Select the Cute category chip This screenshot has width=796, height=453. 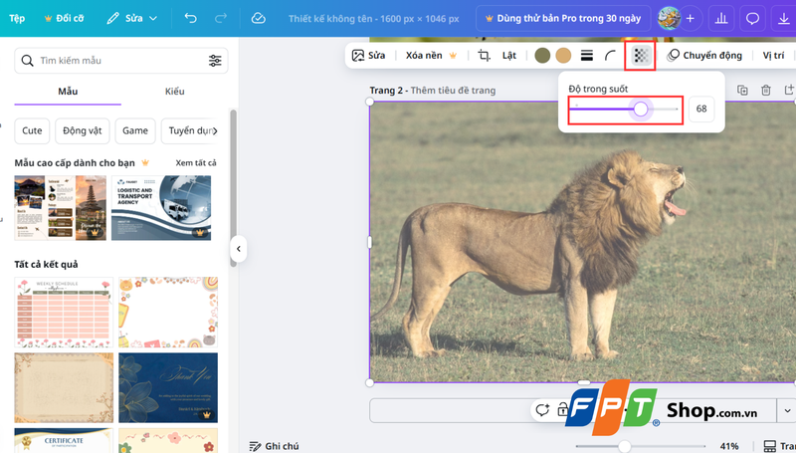32,130
